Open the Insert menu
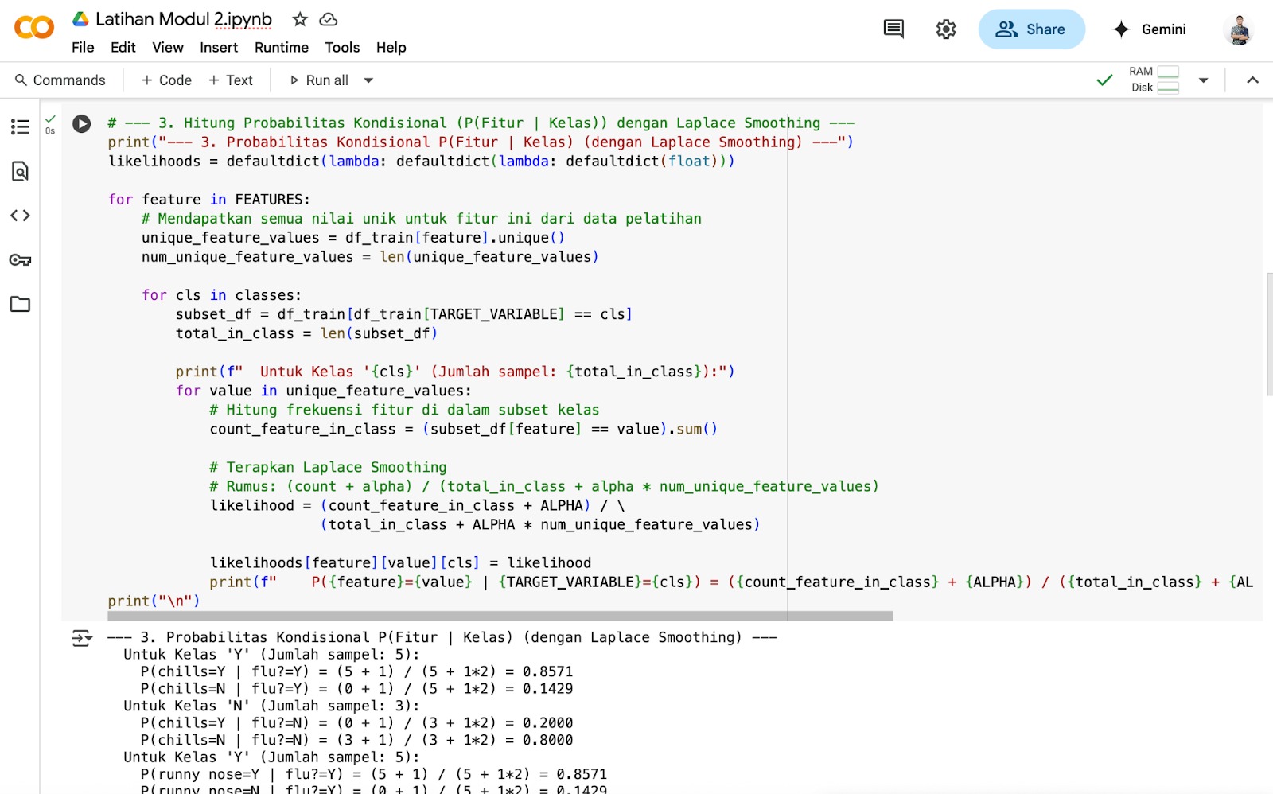The width and height of the screenshot is (1273, 794). [x=218, y=48]
